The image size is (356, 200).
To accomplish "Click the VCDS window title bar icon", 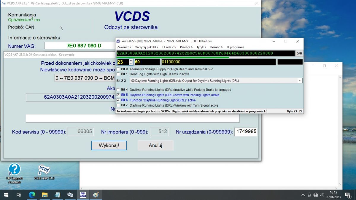I will point(4,3).
